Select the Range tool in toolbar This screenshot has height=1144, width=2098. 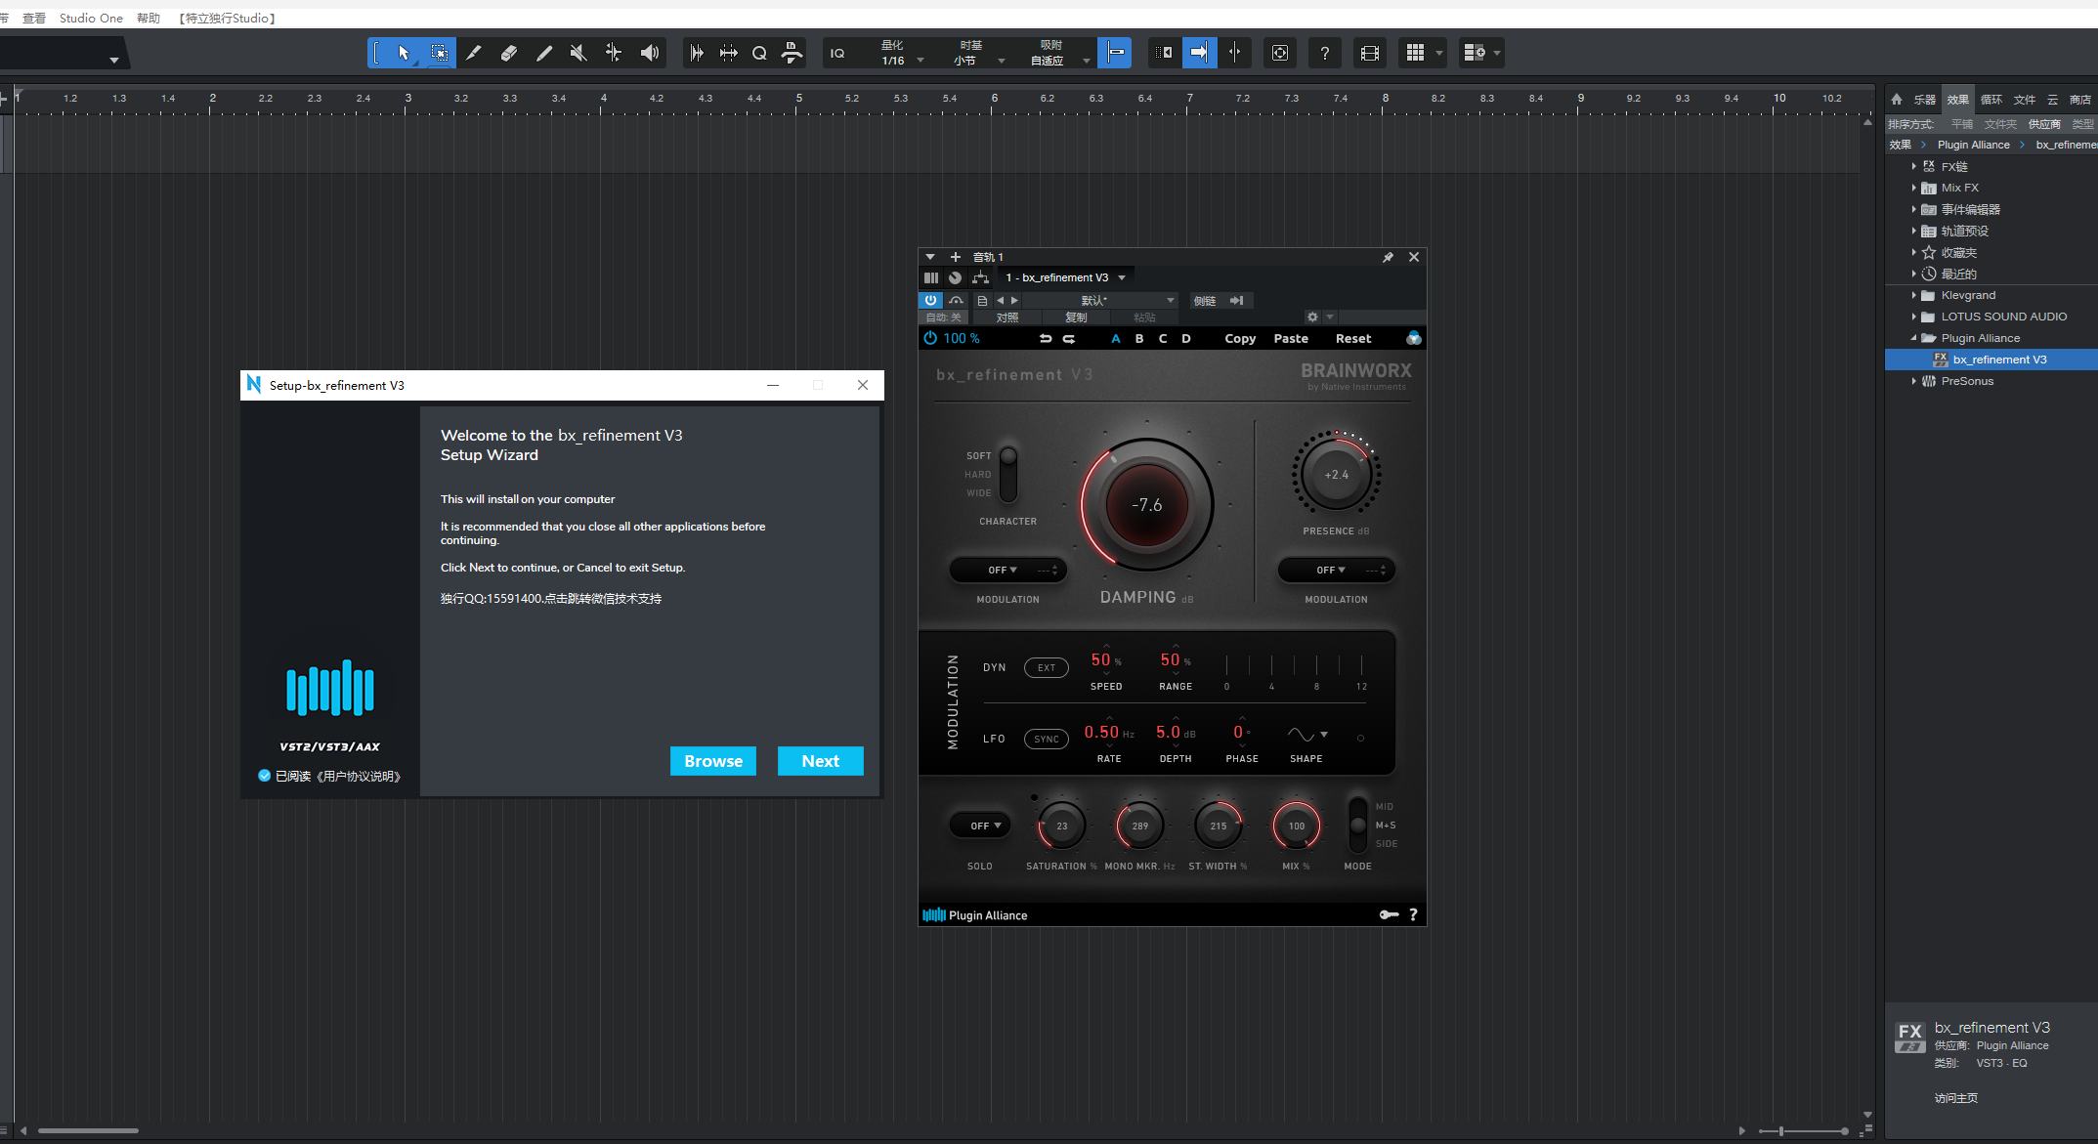click(x=440, y=53)
